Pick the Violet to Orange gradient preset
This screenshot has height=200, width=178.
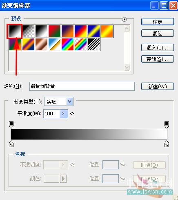coord(67,31)
